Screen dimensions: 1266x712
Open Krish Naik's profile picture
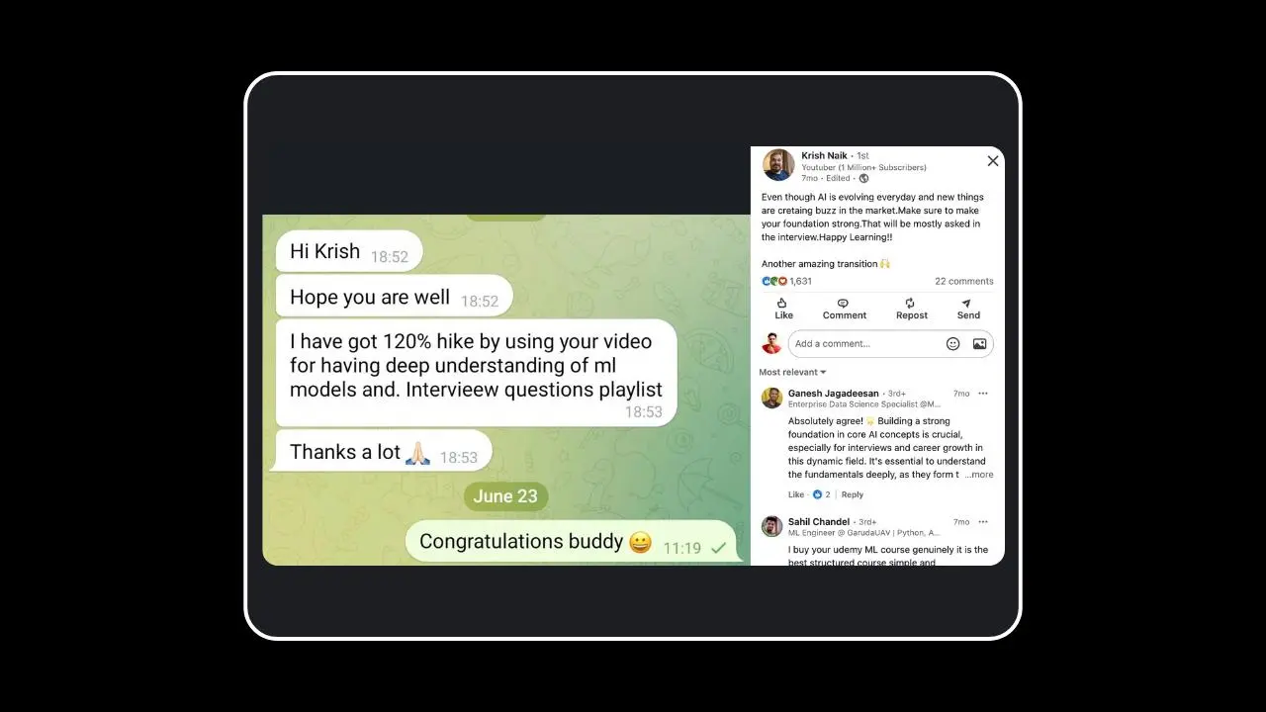[778, 165]
